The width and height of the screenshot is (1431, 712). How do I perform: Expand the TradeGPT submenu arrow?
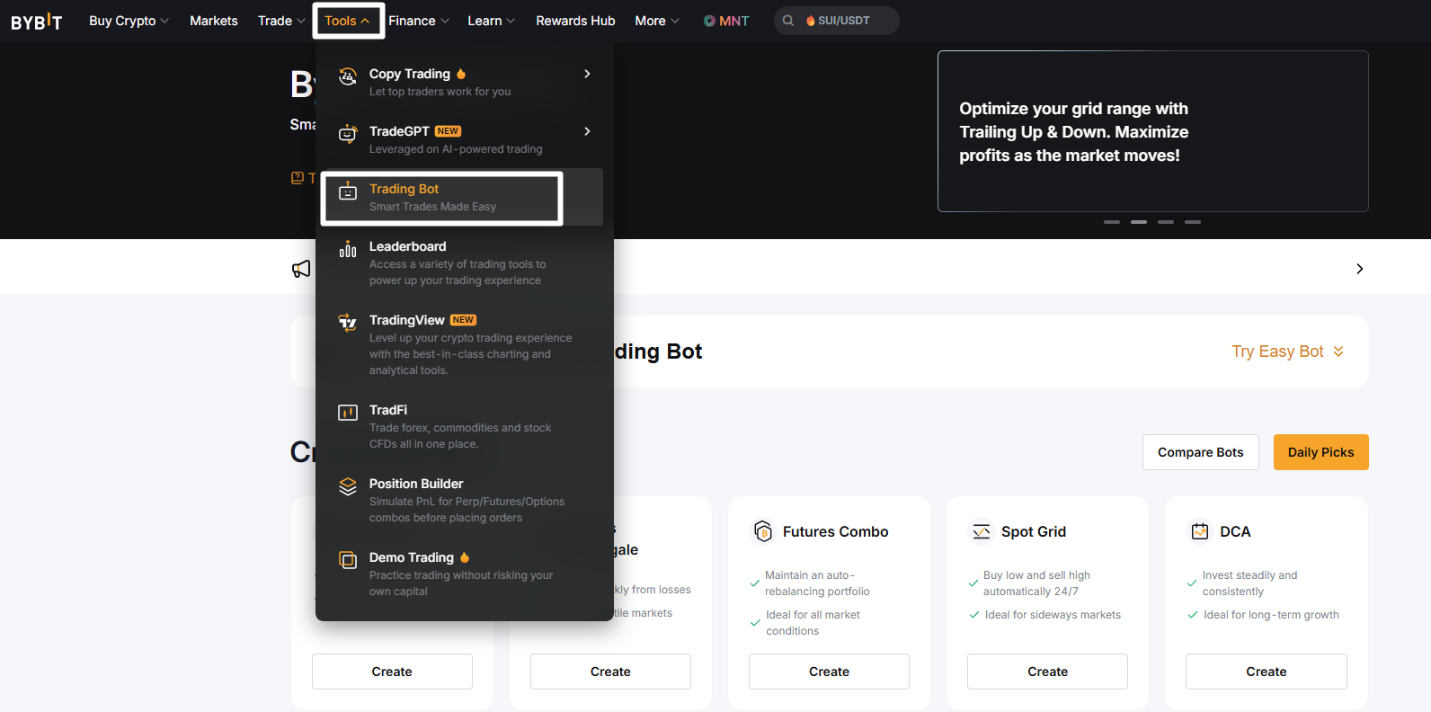(x=587, y=131)
